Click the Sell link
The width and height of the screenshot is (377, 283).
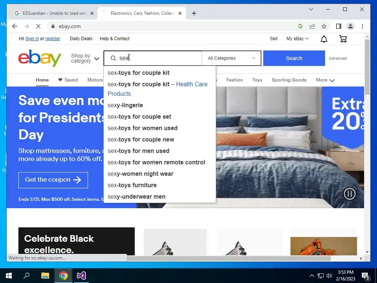click(274, 38)
